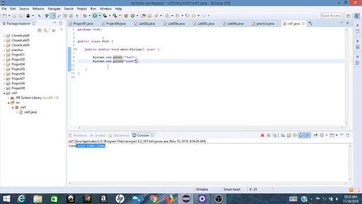Terminate the program with red stop icon
The width and height of the screenshot is (362, 204).
pos(262,135)
